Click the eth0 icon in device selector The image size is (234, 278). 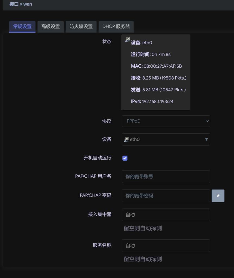pyautogui.click(x=126, y=139)
